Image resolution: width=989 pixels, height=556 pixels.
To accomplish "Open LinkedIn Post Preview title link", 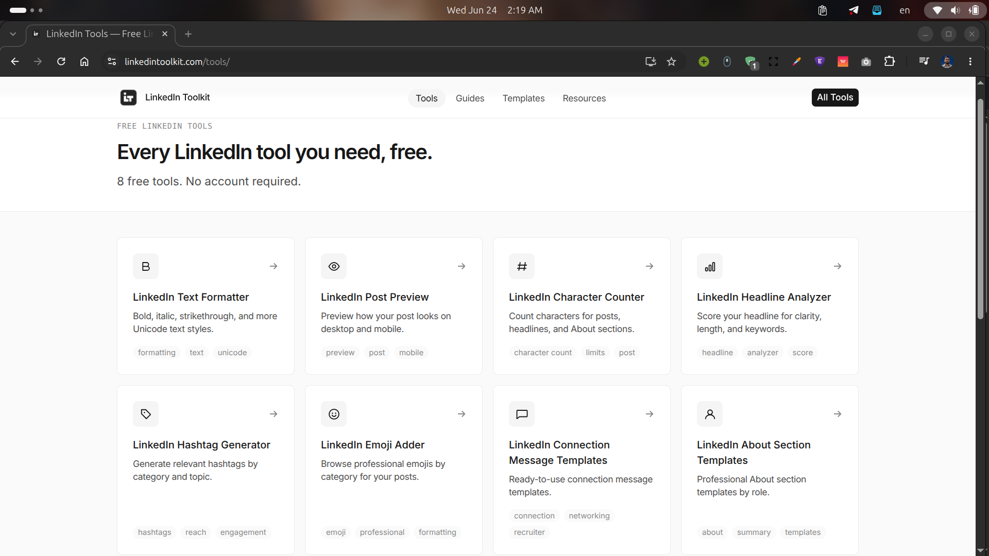I will [x=374, y=297].
